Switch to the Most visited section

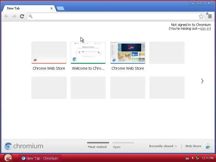tap(97, 147)
